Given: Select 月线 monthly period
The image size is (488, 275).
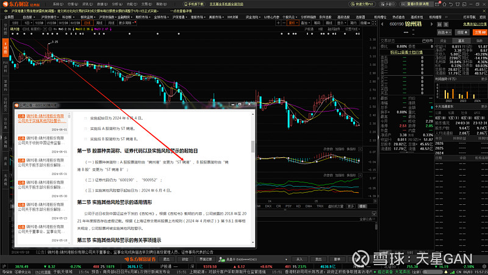Looking at the screenshot, I should click(x=111, y=23).
